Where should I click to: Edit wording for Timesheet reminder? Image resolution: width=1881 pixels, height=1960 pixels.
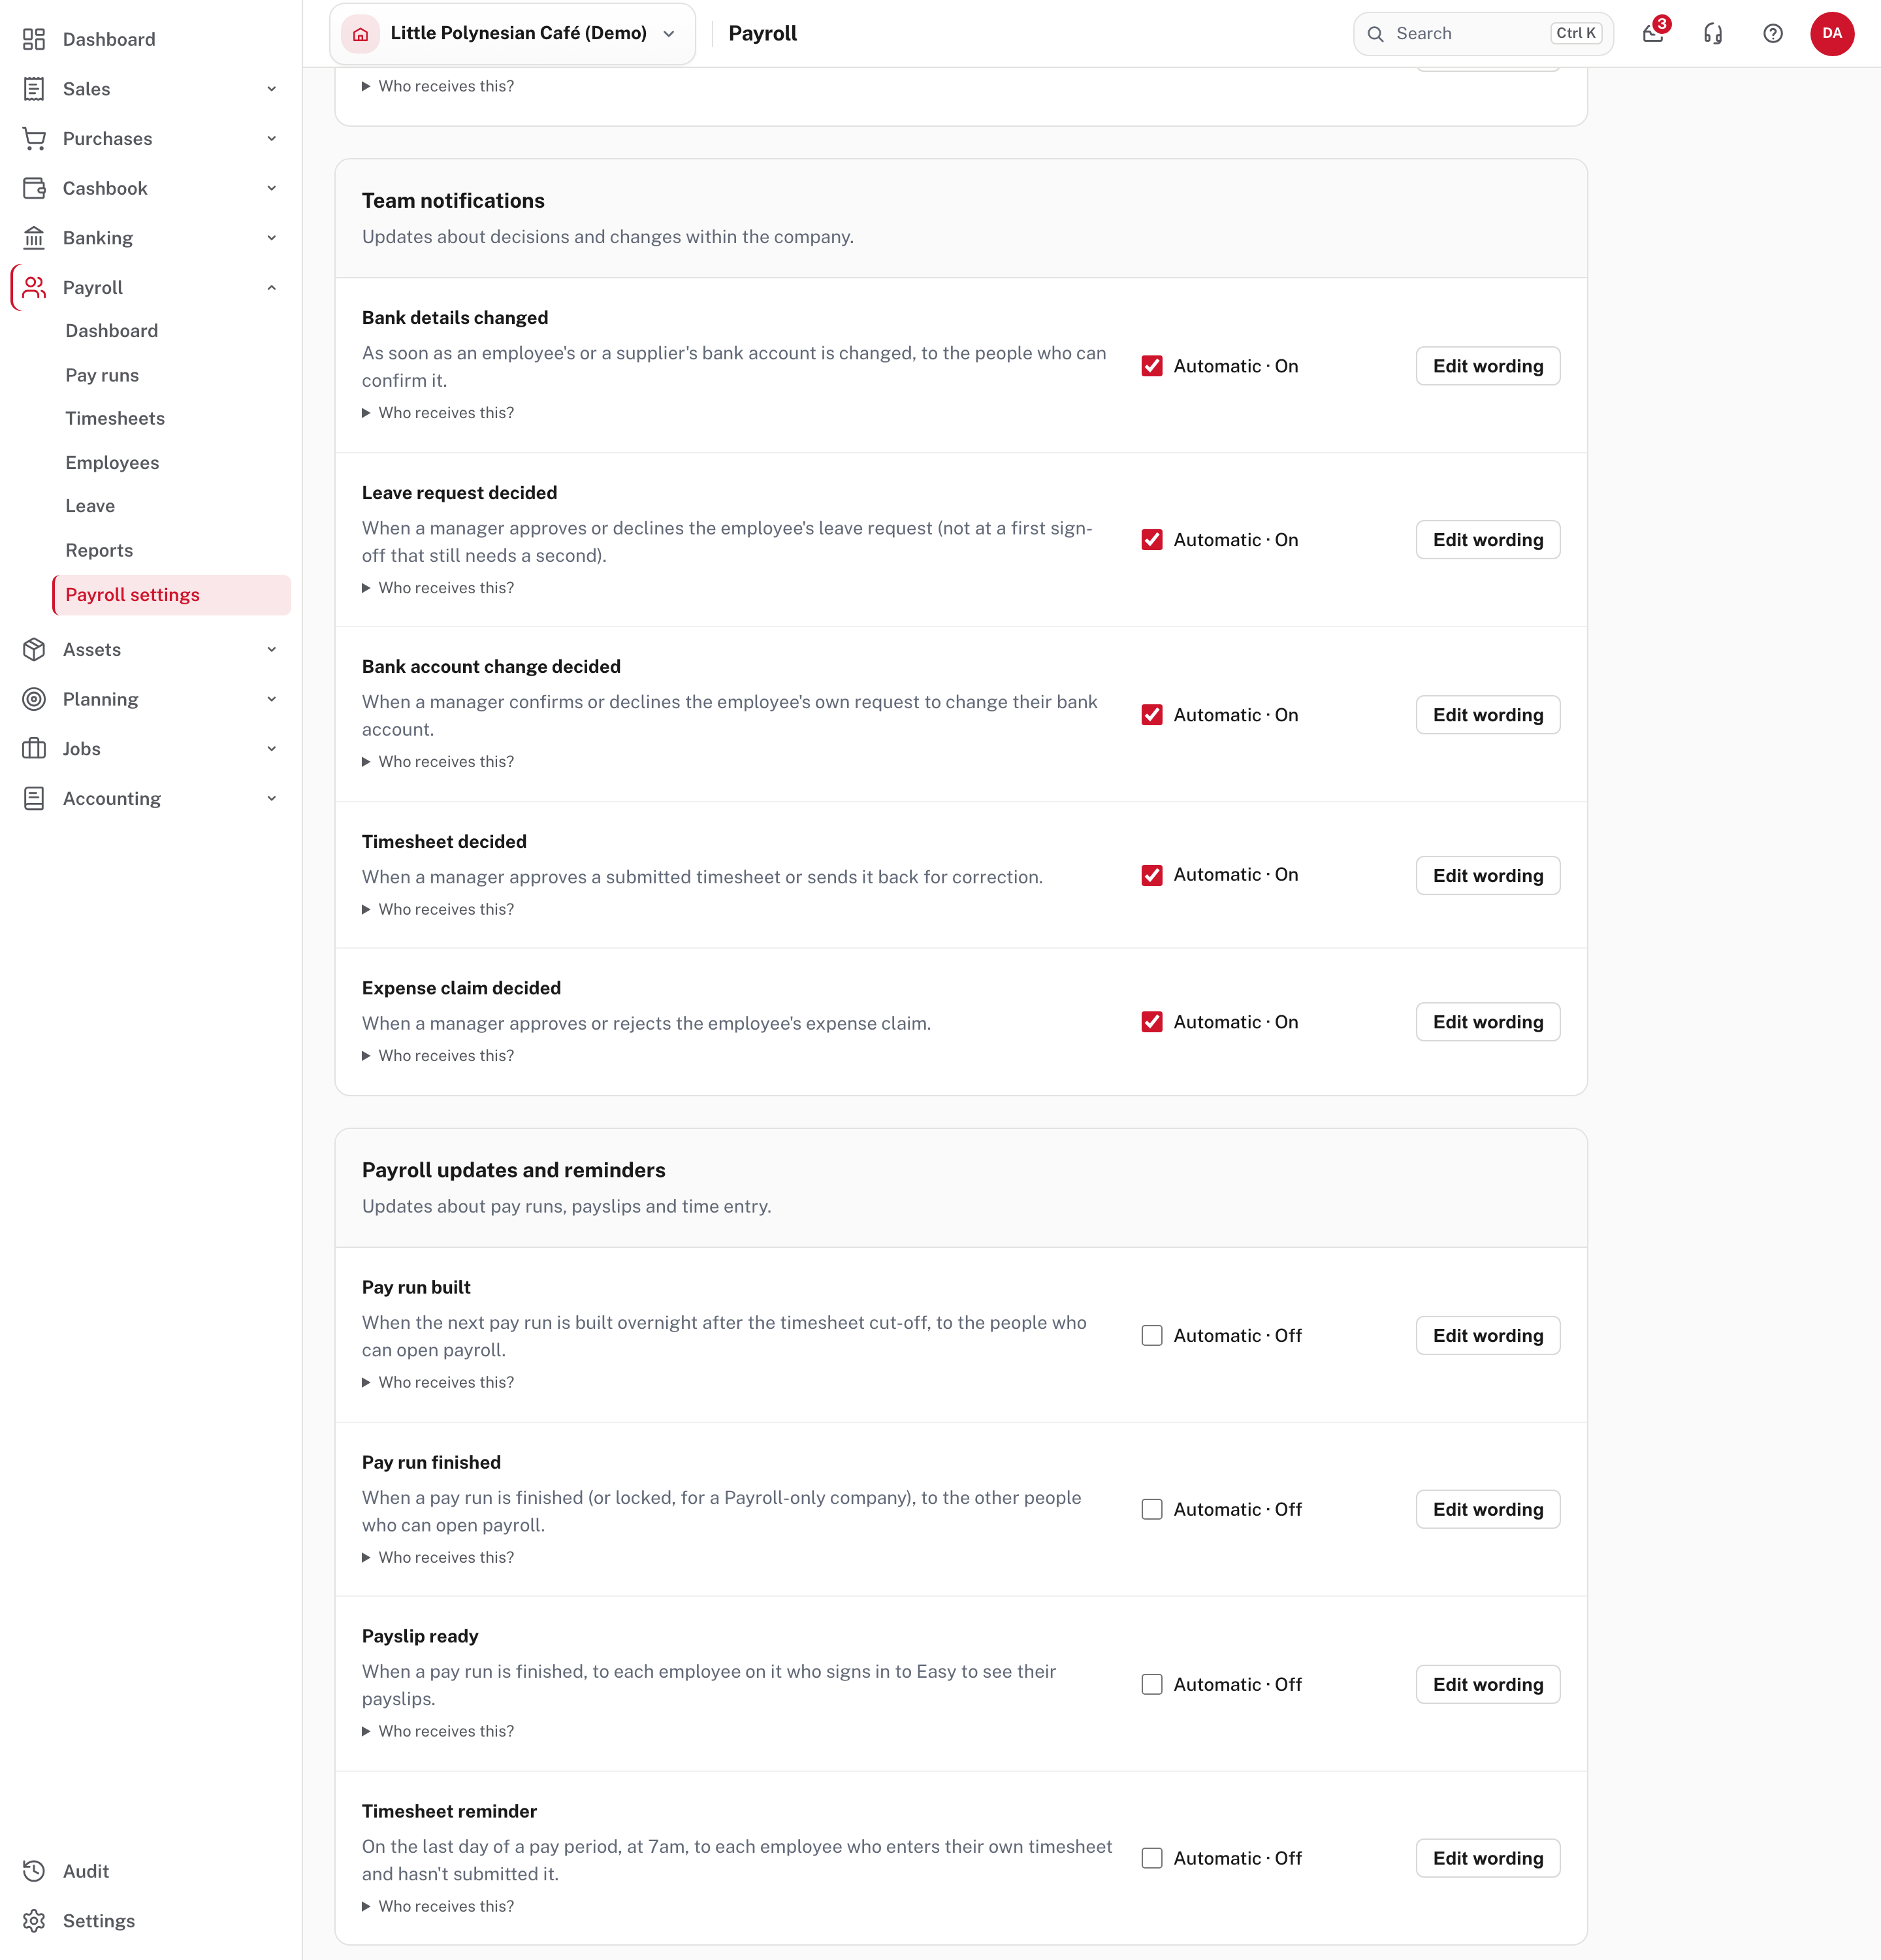pos(1487,1858)
